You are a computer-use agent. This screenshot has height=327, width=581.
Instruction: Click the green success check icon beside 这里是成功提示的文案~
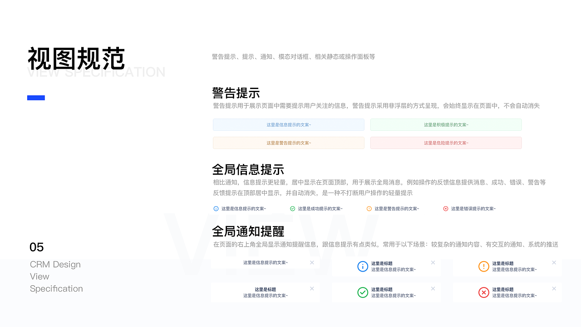pos(292,208)
